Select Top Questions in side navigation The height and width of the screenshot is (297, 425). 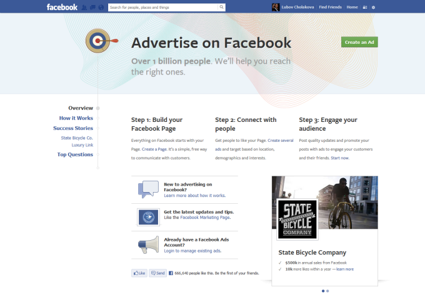(75, 154)
